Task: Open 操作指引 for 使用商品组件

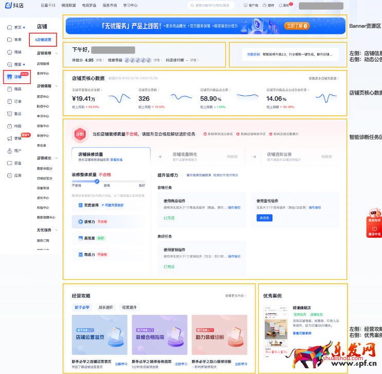Action: click(x=234, y=207)
